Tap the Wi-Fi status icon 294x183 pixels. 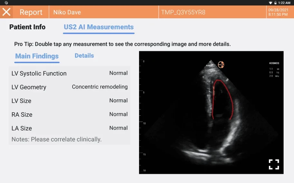(270, 3)
